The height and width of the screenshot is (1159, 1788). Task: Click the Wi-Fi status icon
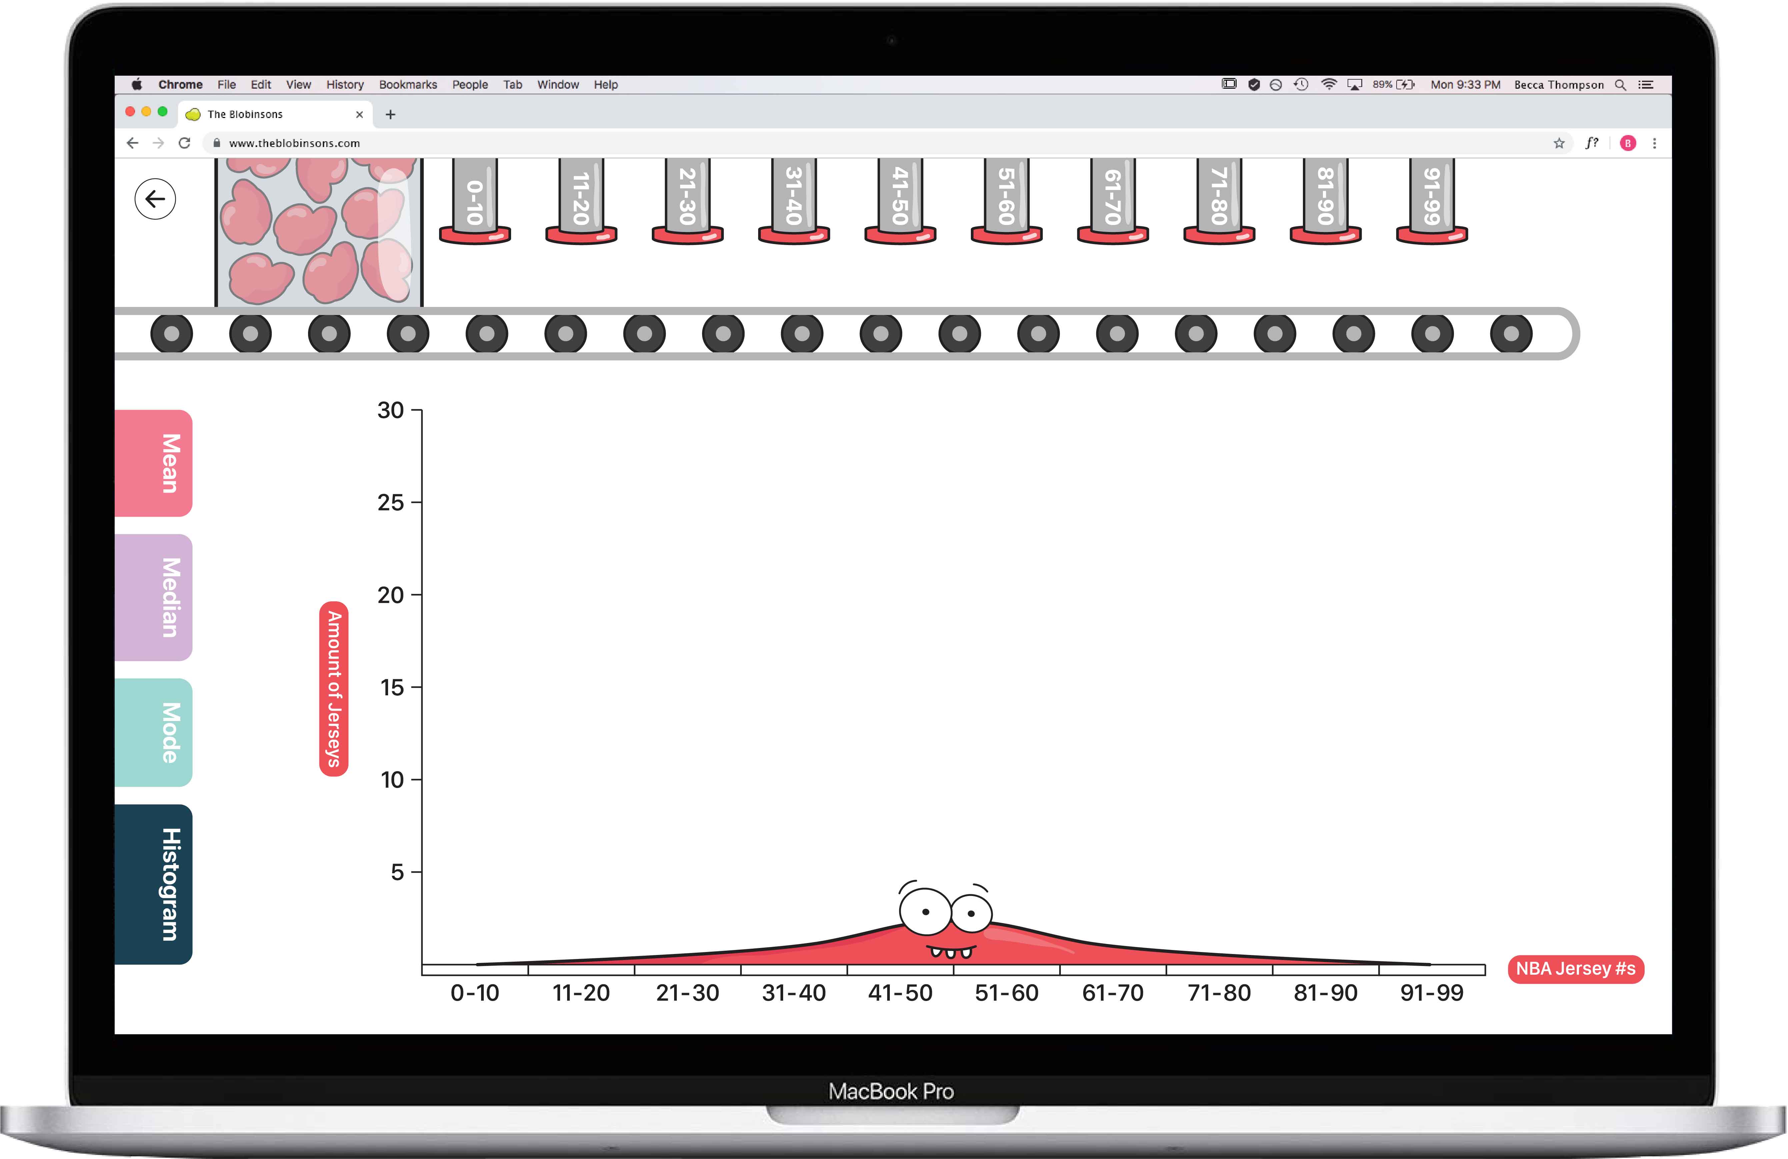1328,84
